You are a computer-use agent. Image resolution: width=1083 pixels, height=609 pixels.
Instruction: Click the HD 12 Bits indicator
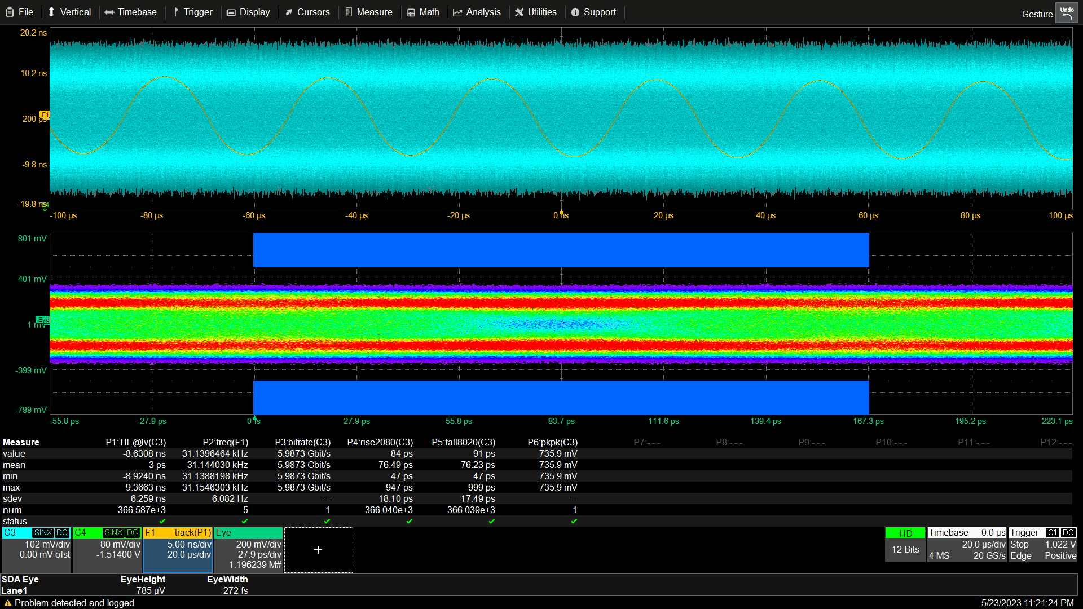click(905, 544)
